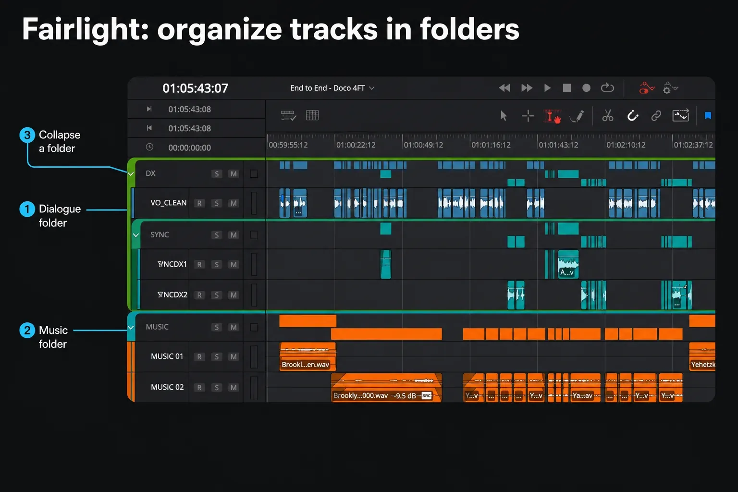
Task: Stop playback with the stop button
Action: pos(567,88)
